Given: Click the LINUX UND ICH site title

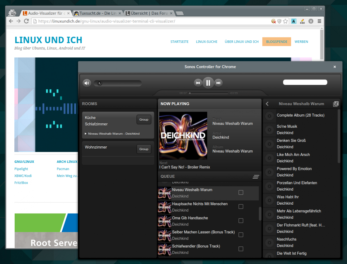Looking at the screenshot, I should (x=48, y=40).
